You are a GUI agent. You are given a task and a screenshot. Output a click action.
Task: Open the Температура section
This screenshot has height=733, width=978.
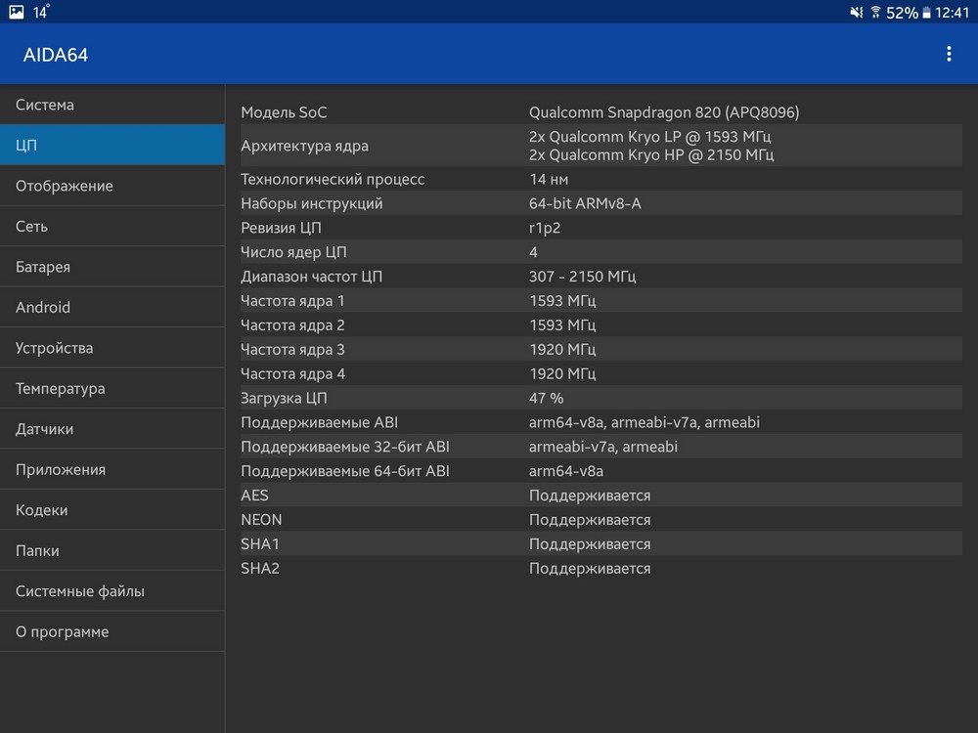click(112, 388)
